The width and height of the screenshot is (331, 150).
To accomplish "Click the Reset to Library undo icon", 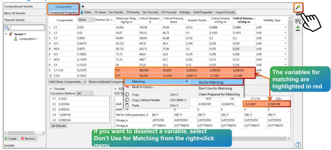I will coord(127,87).
